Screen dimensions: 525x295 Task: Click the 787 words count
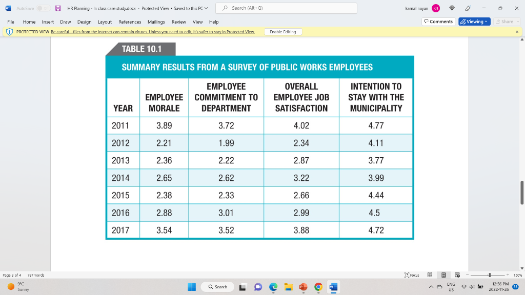(36, 275)
